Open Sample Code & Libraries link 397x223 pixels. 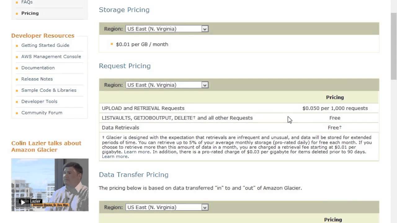(49, 90)
